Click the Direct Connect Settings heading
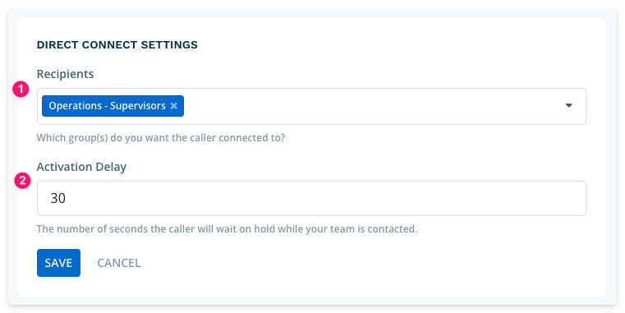This screenshot has height=313, width=625. pyautogui.click(x=117, y=44)
